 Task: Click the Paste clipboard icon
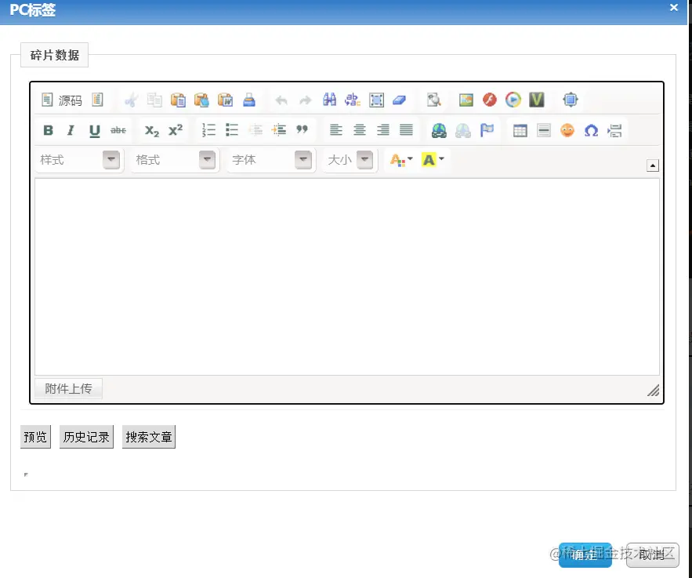coord(178,100)
